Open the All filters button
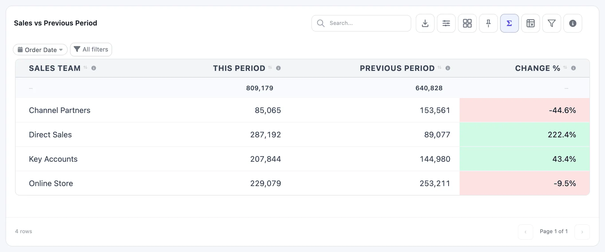605x252 pixels. click(91, 50)
